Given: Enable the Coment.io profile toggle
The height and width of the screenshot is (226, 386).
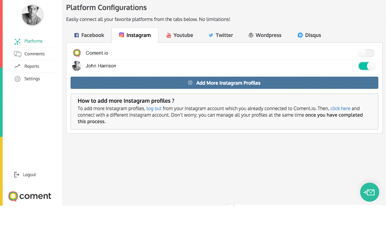Looking at the screenshot, I should (366, 53).
